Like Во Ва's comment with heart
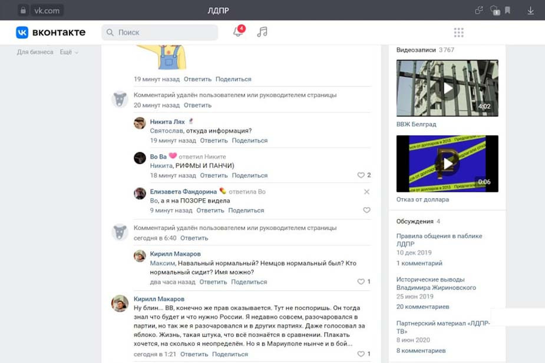This screenshot has width=545, height=363. pos(361,175)
